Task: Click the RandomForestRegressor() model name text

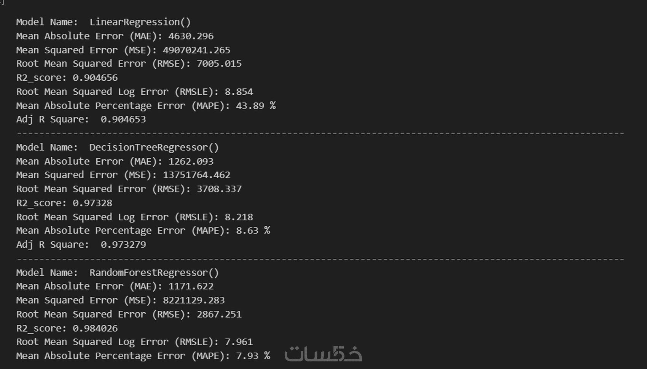Action: 154,273
